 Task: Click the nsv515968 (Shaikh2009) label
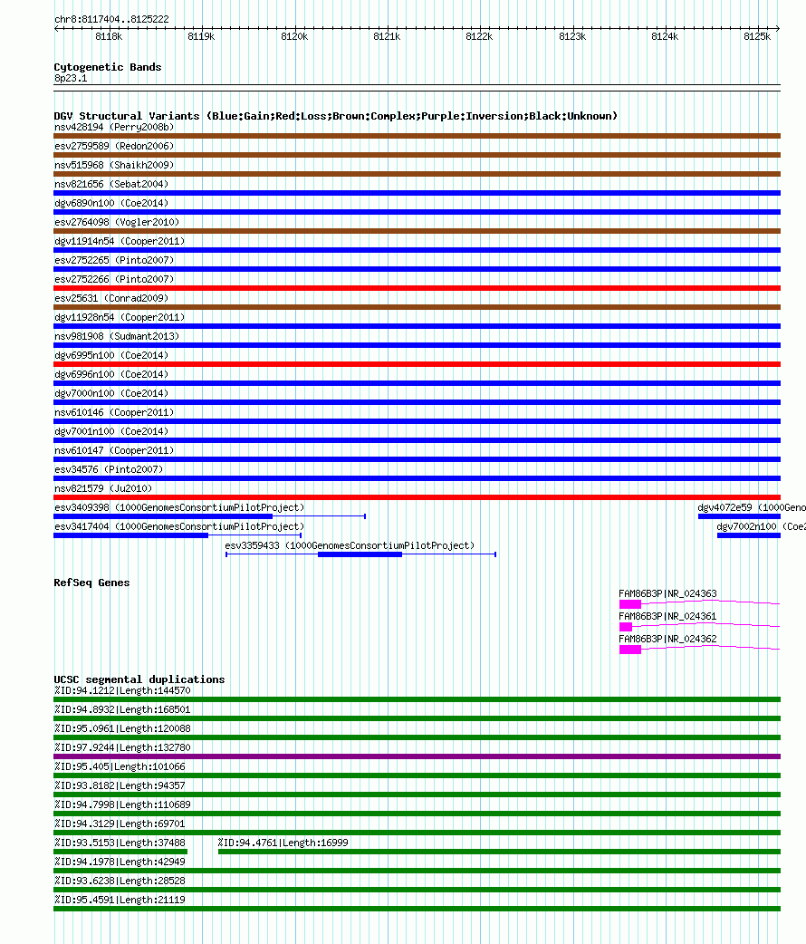(114, 165)
